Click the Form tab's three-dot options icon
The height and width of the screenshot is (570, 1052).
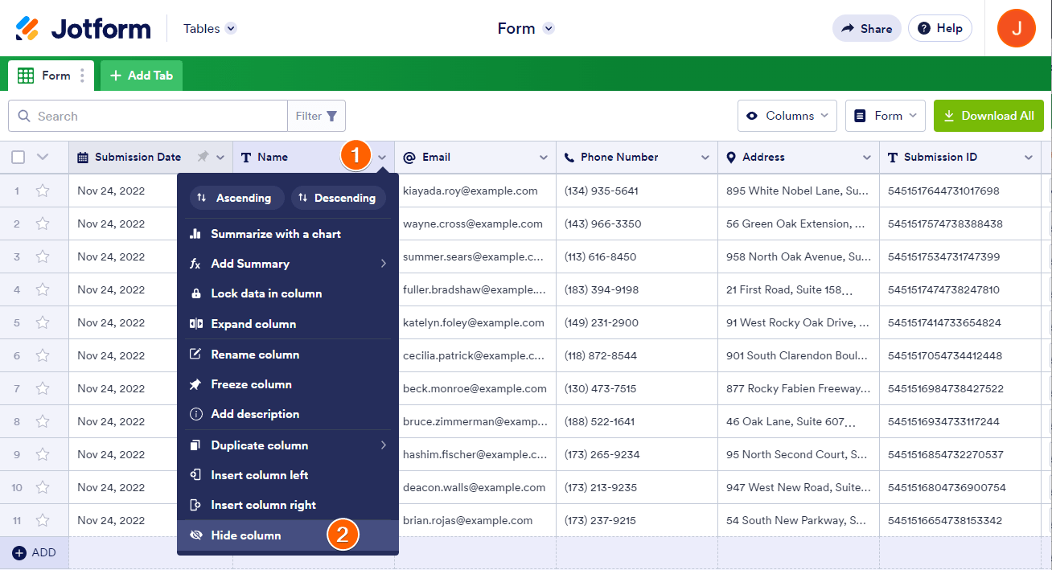pyautogui.click(x=82, y=76)
